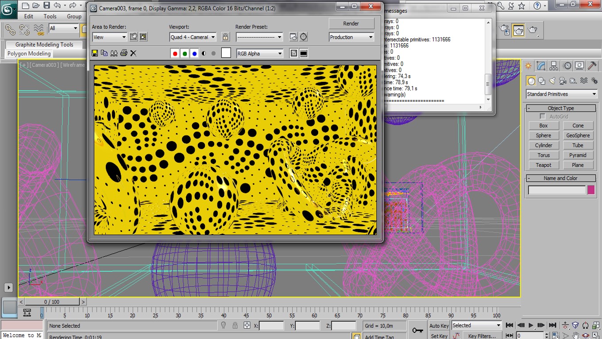Click the Render Setup icon in render window
Screen dimensions: 602x339
[x=293, y=37]
